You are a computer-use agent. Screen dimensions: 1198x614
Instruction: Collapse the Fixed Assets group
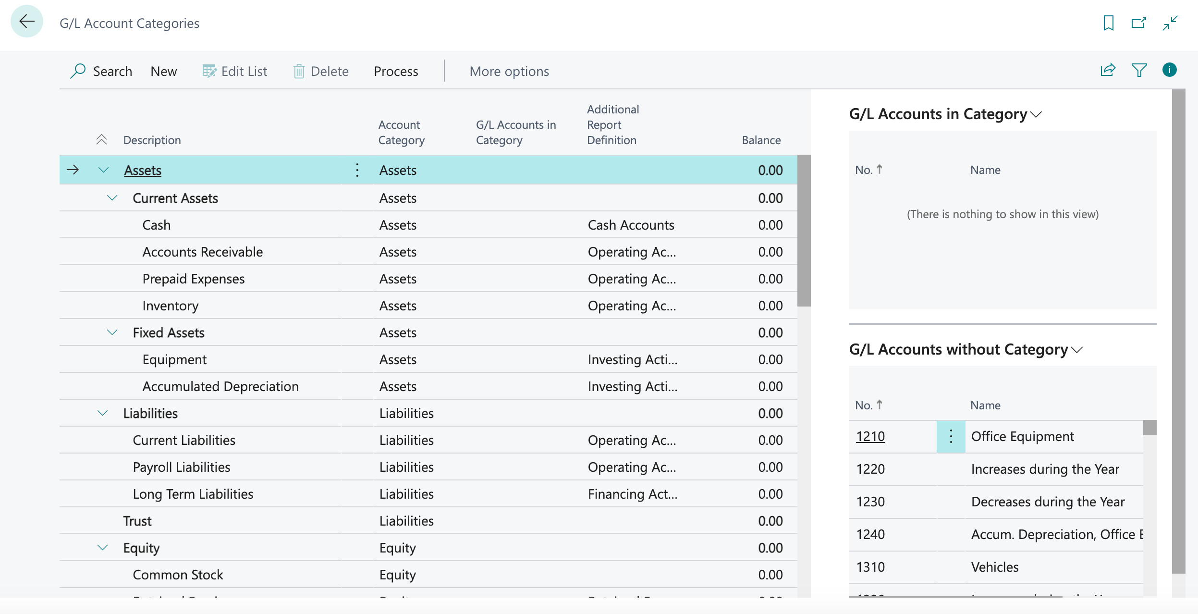(112, 332)
